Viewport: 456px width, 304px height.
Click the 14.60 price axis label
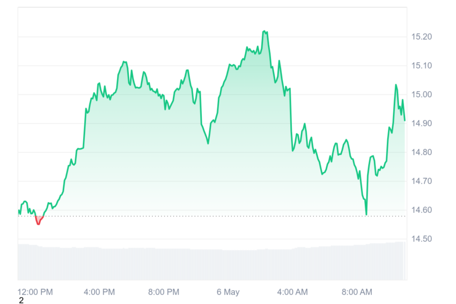click(x=421, y=210)
